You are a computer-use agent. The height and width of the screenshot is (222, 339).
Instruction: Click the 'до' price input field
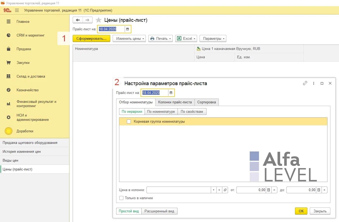pyautogui.click(x=301, y=190)
